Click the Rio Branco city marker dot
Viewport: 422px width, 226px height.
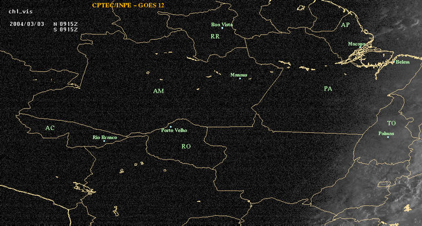(104, 141)
